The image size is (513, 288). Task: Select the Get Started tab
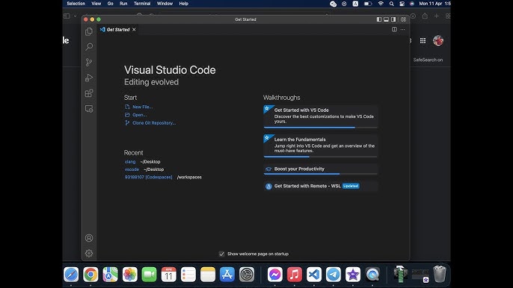pyautogui.click(x=118, y=29)
